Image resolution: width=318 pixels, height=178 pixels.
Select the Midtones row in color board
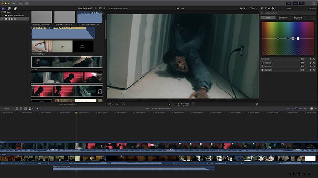coord(288,66)
